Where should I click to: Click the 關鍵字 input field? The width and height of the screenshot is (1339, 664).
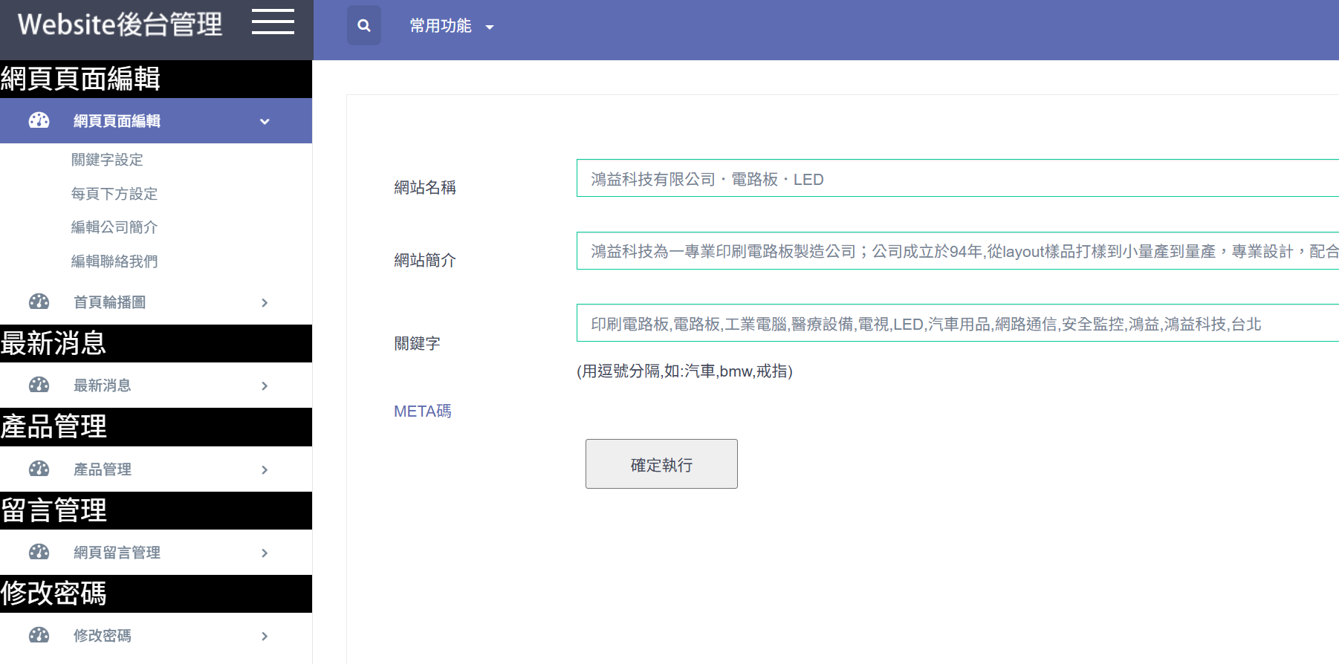pyautogui.click(x=958, y=323)
